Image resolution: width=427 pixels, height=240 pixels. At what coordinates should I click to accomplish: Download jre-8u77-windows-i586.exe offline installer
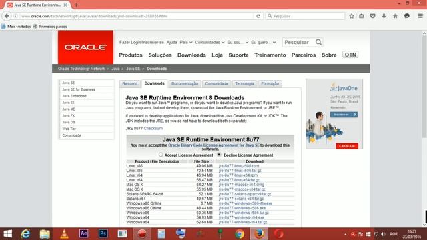click(242, 208)
